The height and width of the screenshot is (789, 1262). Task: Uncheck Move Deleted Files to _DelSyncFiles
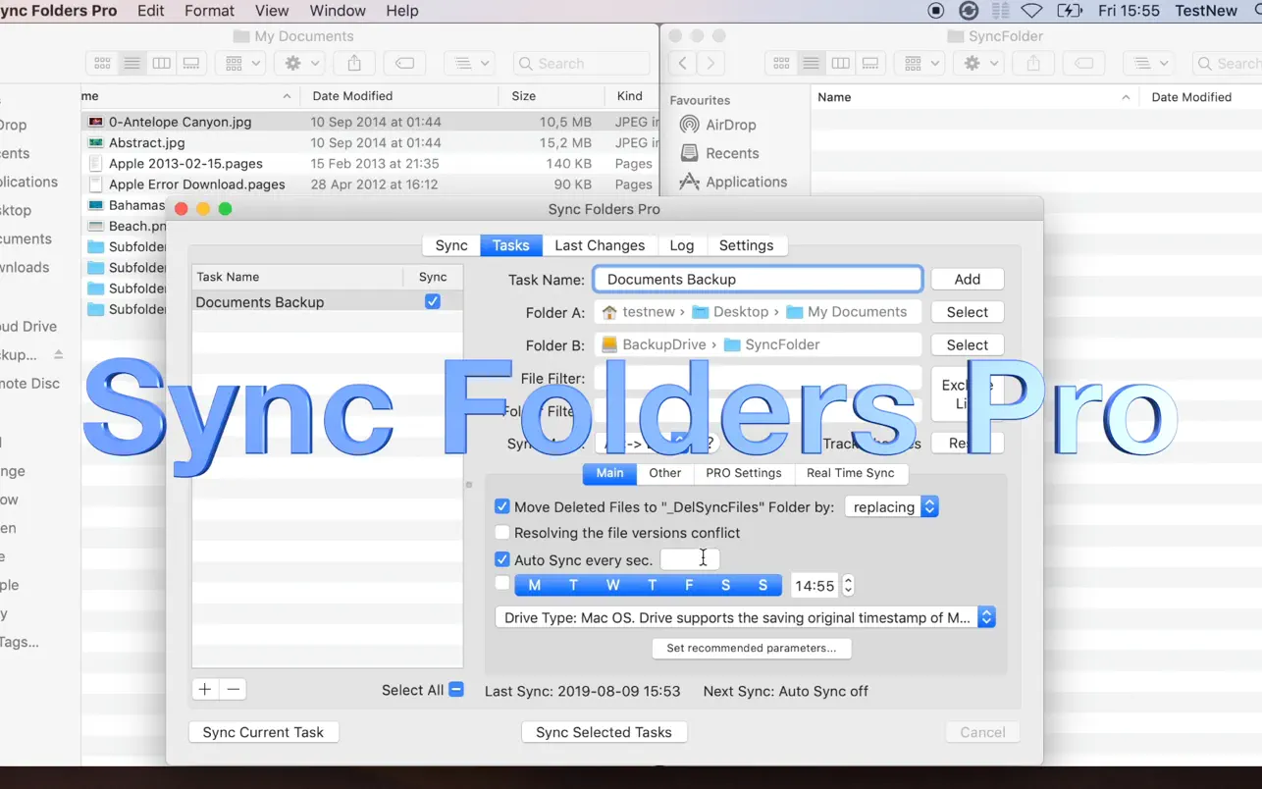502,507
